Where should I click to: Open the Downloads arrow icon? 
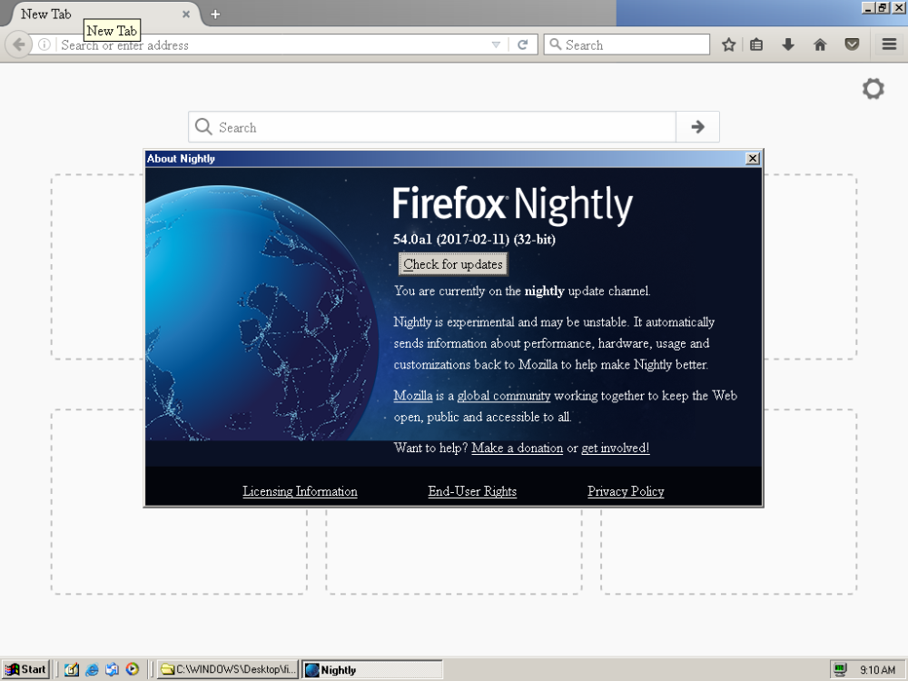click(788, 44)
